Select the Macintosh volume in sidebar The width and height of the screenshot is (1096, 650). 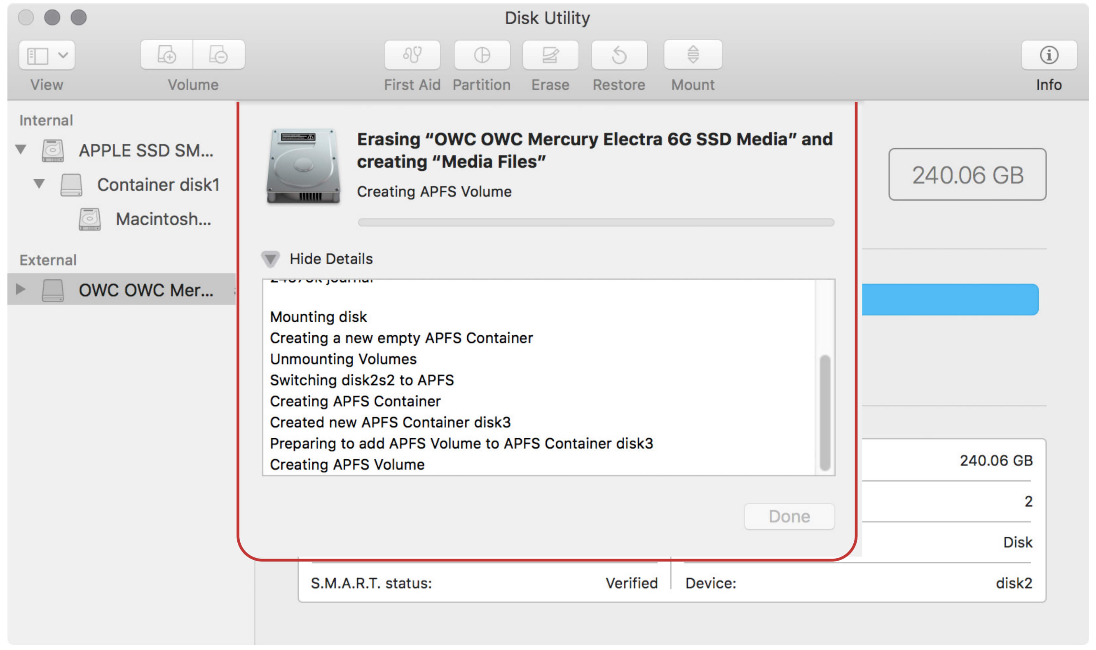click(163, 219)
